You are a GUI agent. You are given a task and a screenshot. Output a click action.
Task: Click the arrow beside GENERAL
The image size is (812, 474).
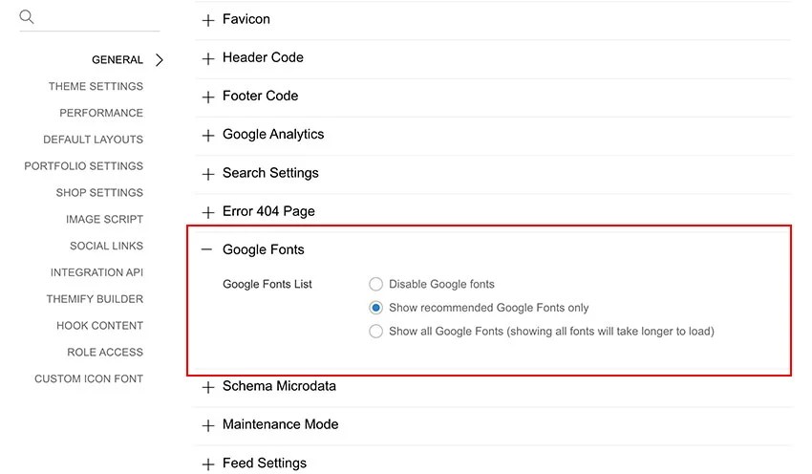pyautogui.click(x=160, y=60)
